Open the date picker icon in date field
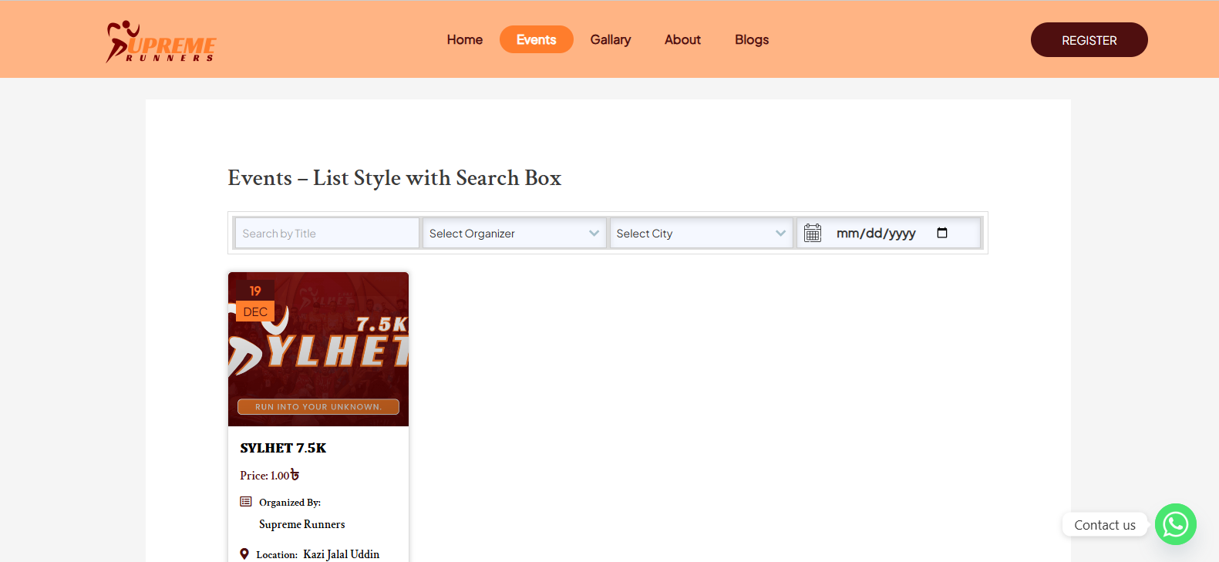 (x=941, y=233)
